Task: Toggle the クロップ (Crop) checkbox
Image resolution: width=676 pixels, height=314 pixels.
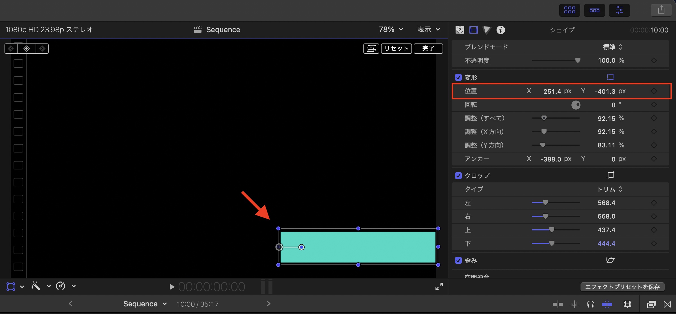Action: [x=458, y=176]
